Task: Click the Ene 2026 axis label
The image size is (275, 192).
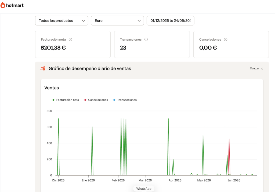Action: [x=88, y=180]
